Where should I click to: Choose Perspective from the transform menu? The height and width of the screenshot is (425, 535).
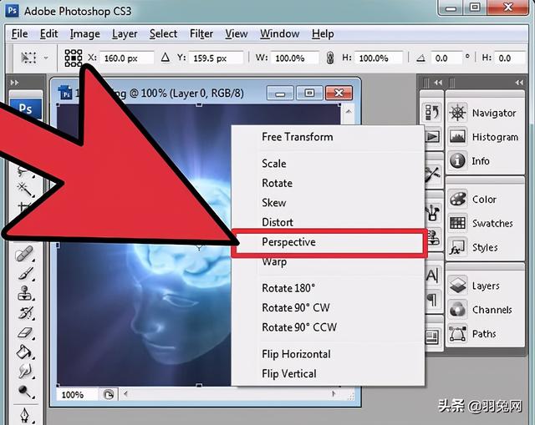coord(329,242)
